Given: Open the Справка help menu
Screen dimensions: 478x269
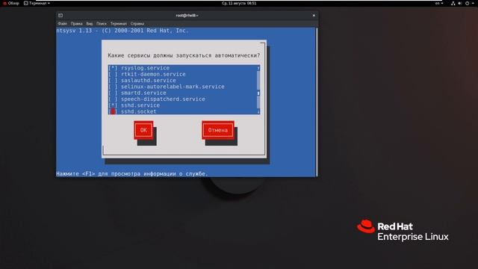Looking at the screenshot, I should 137,23.
